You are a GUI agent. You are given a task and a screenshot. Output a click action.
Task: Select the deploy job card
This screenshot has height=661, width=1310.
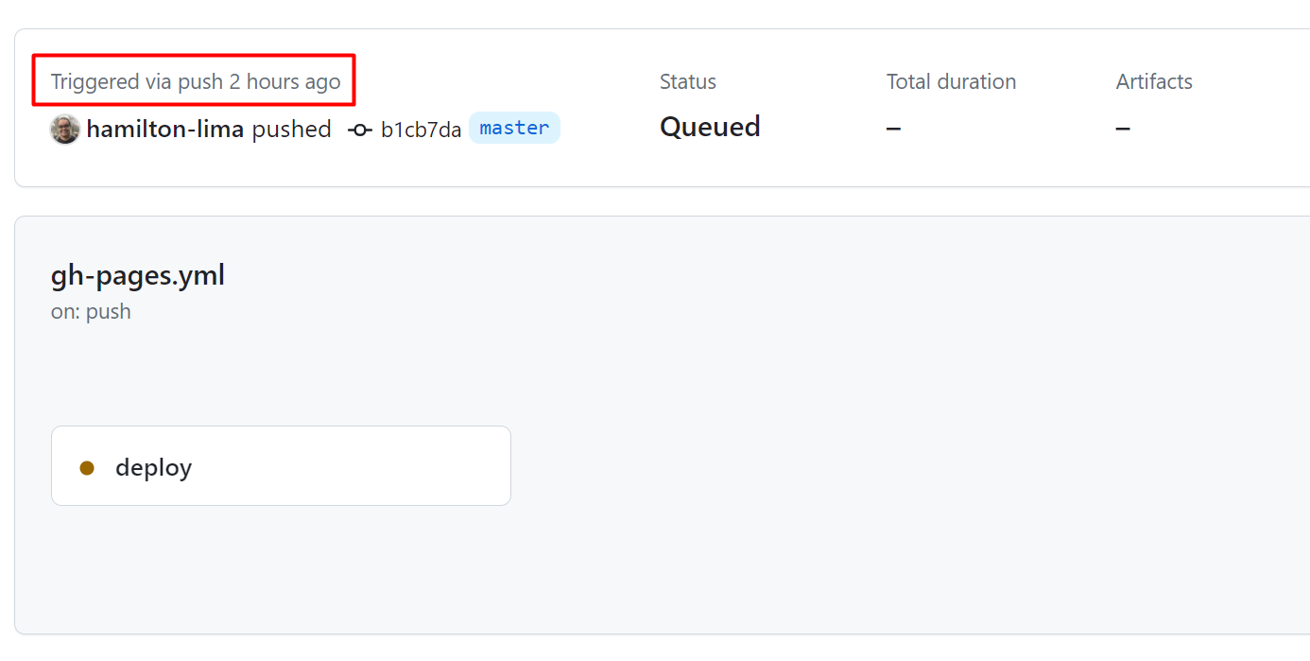281,465
